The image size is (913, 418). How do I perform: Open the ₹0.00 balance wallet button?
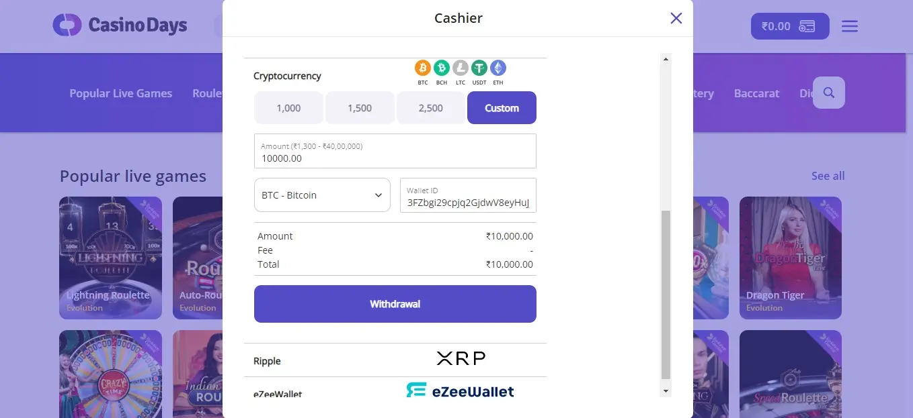pyautogui.click(x=789, y=26)
